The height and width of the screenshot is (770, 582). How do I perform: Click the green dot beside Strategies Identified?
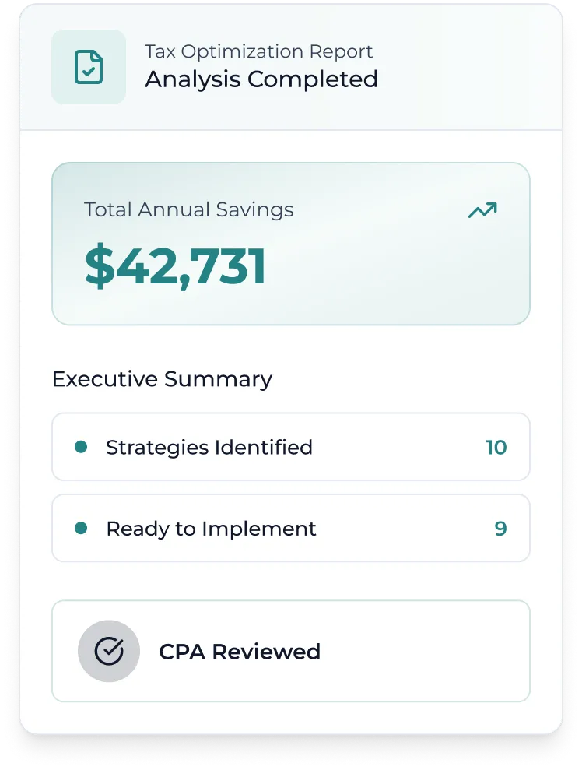tap(80, 447)
